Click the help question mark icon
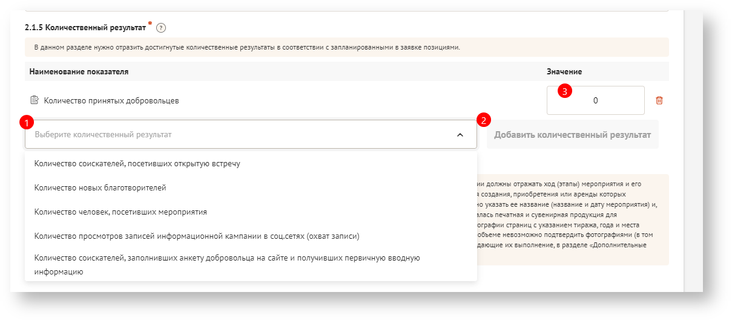732x321 pixels. pyautogui.click(x=161, y=28)
